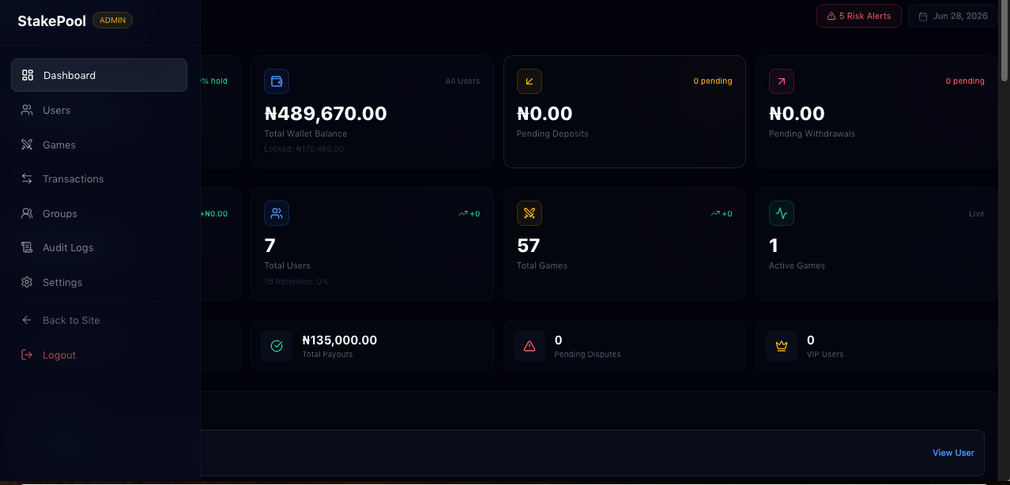This screenshot has height=485, width=1010.
Task: Click the Total Payouts checkmark icon
Action: tap(277, 346)
